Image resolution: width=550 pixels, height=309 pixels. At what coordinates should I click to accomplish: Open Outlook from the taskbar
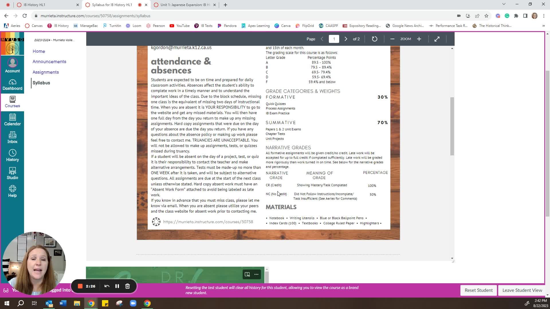tap(49, 303)
